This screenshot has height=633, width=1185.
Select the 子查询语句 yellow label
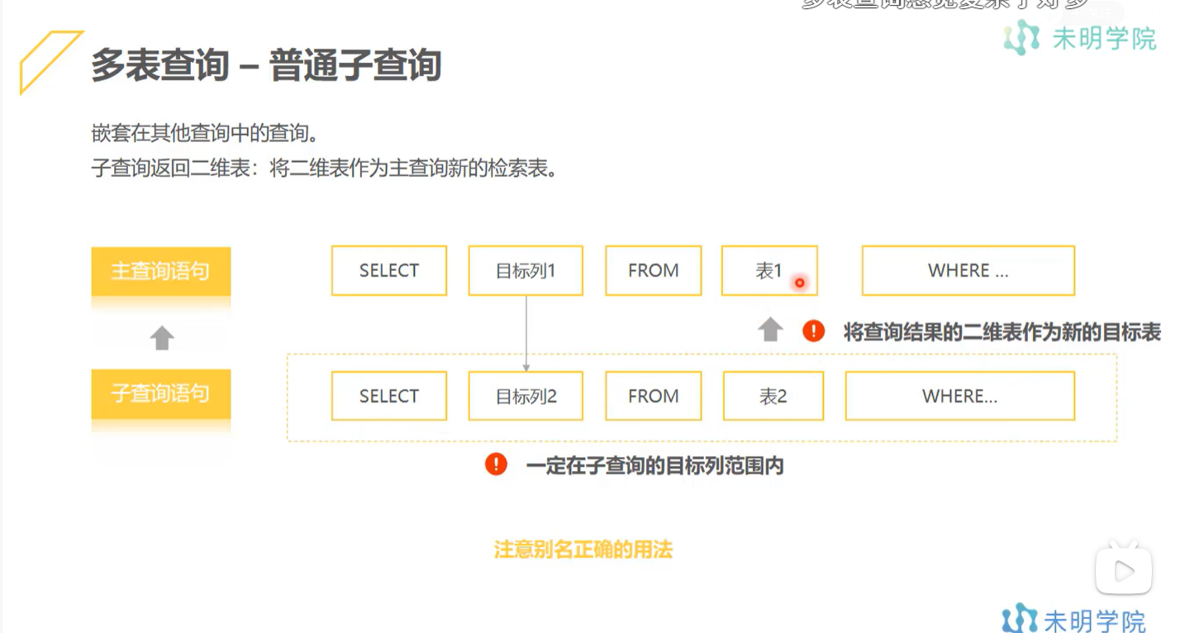click(x=160, y=395)
